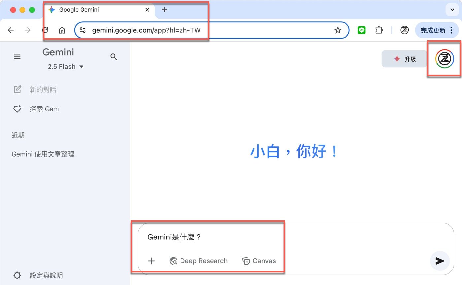Open 探索 Gem
This screenshot has height=285, width=462.
36,109
